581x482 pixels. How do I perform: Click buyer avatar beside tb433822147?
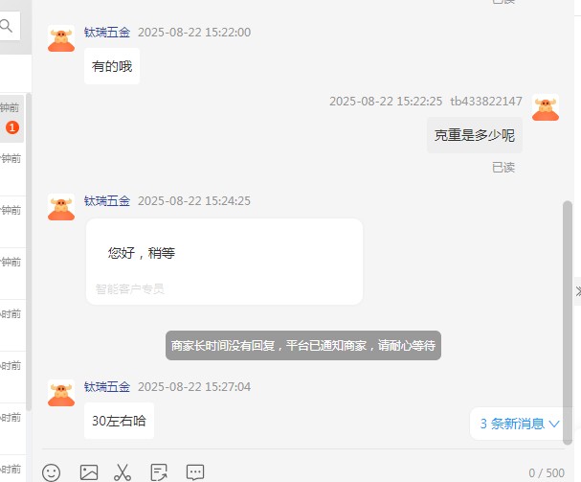546,107
